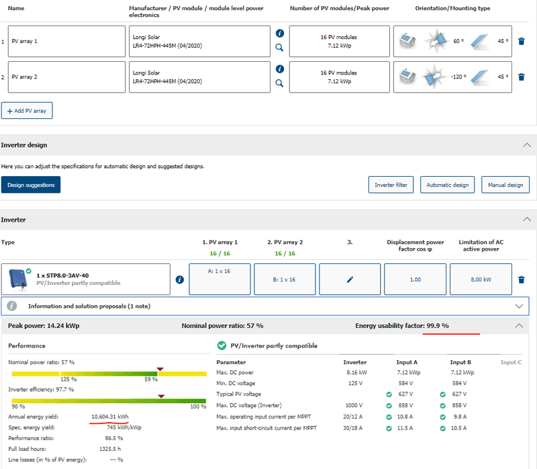Image resolution: width=537 pixels, height=469 pixels.
Task: Open the Inverter filter
Action: click(391, 185)
